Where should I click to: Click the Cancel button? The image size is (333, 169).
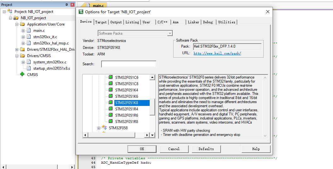(x=174, y=149)
